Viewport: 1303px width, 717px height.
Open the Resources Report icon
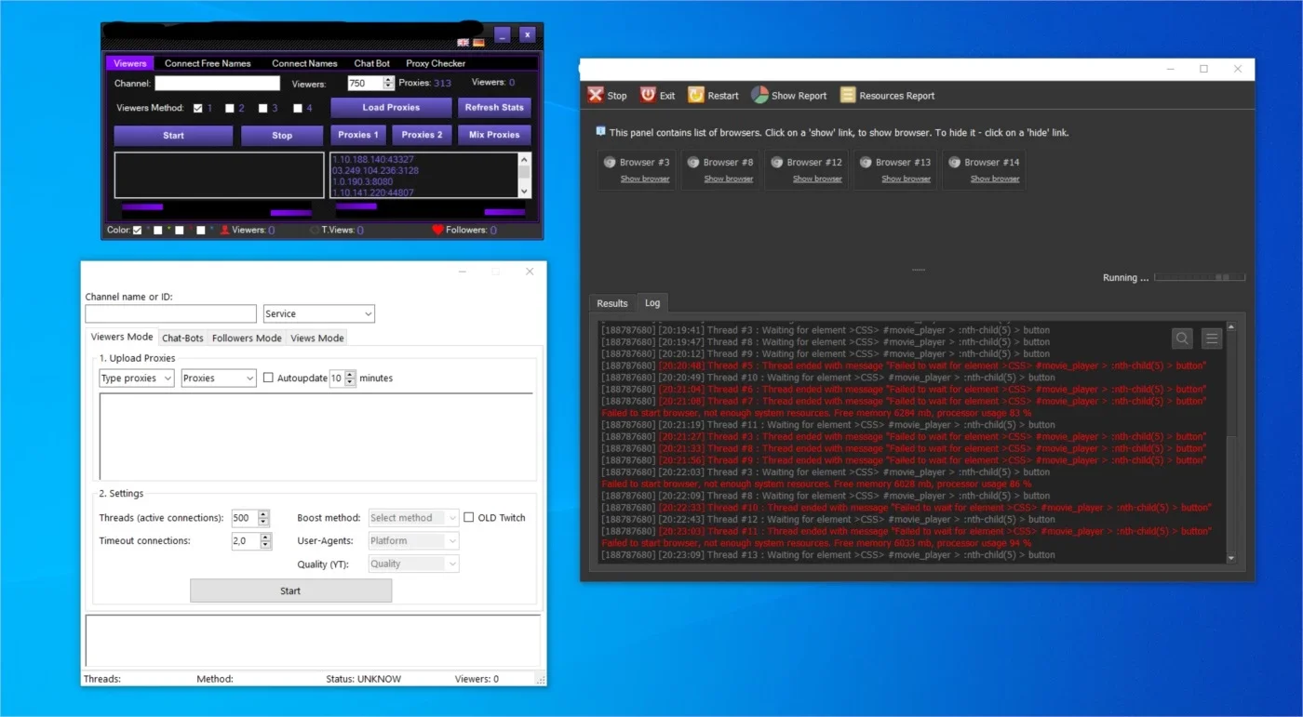point(848,95)
